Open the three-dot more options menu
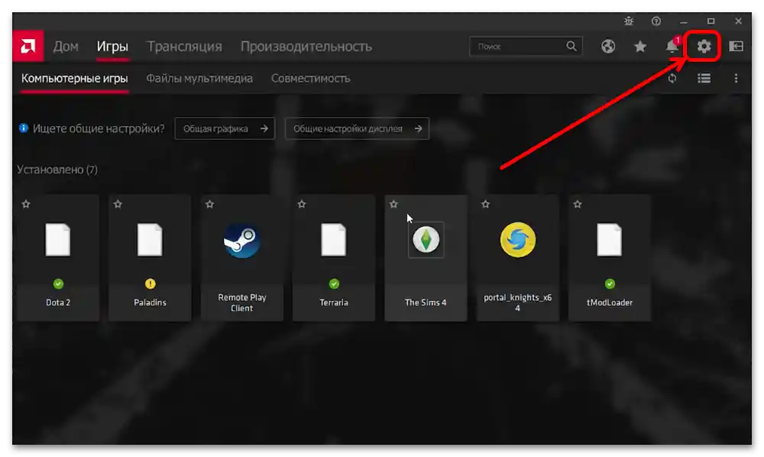This screenshot has width=764, height=457. point(736,79)
